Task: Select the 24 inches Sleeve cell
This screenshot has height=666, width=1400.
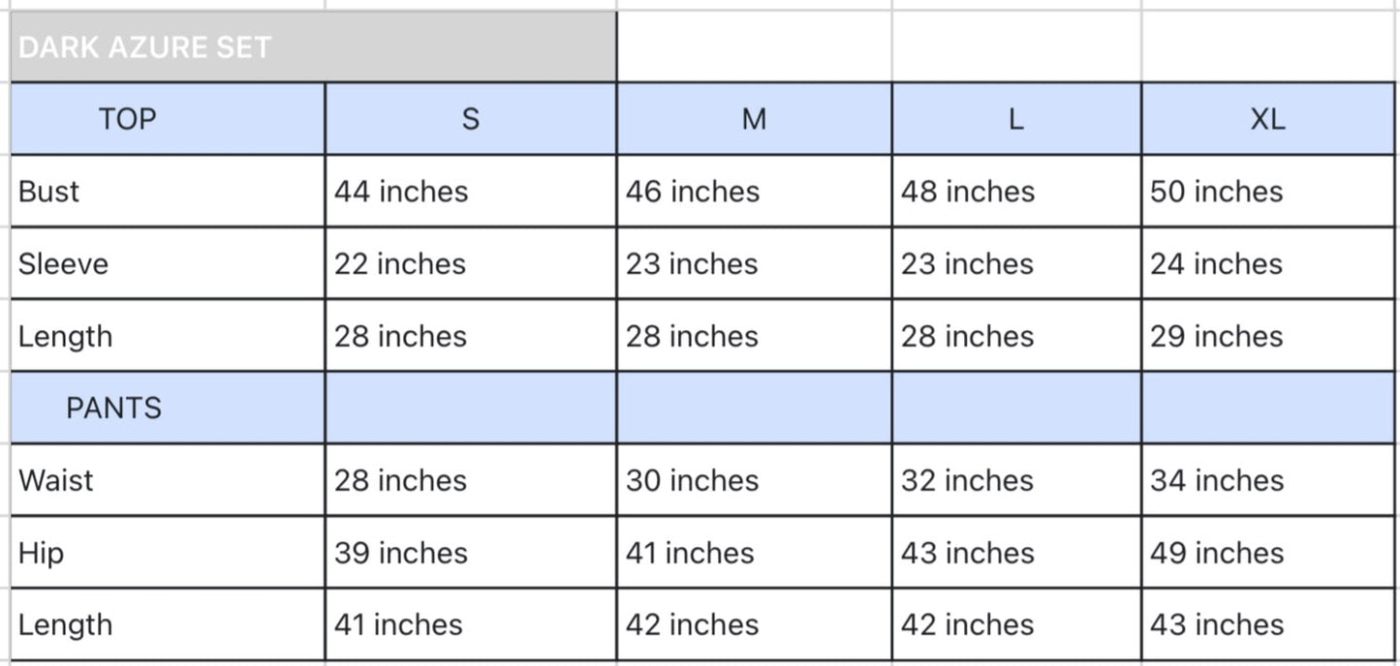Action: 1268,263
